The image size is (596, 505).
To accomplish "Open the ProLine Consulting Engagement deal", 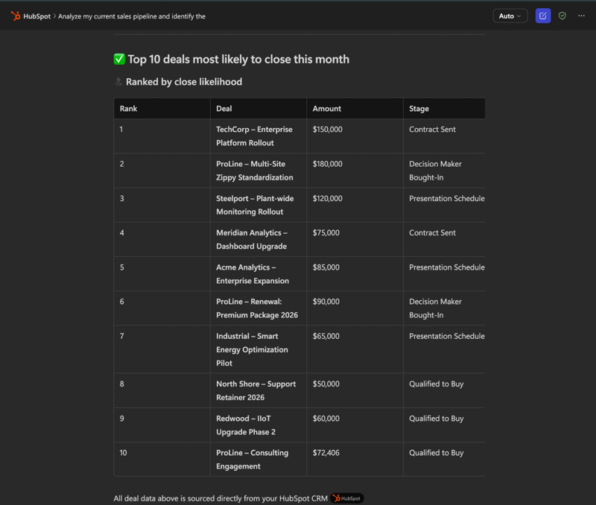I will click(253, 460).
